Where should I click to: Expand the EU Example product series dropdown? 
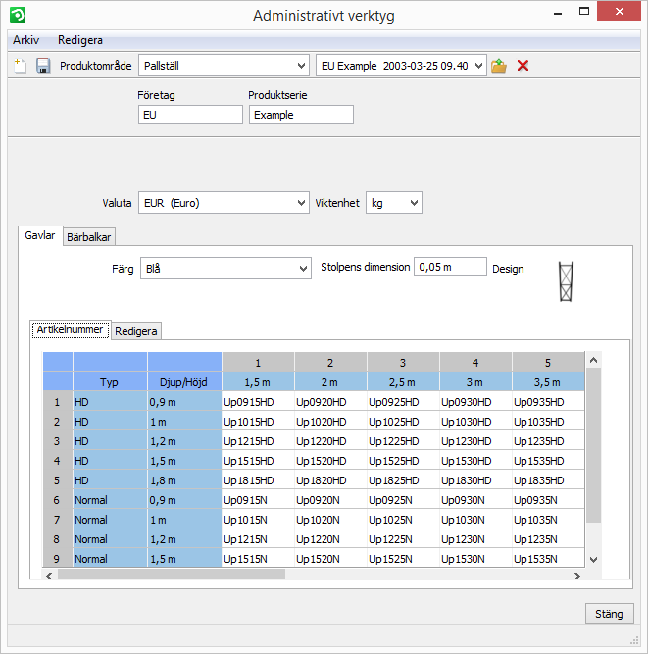(402, 66)
